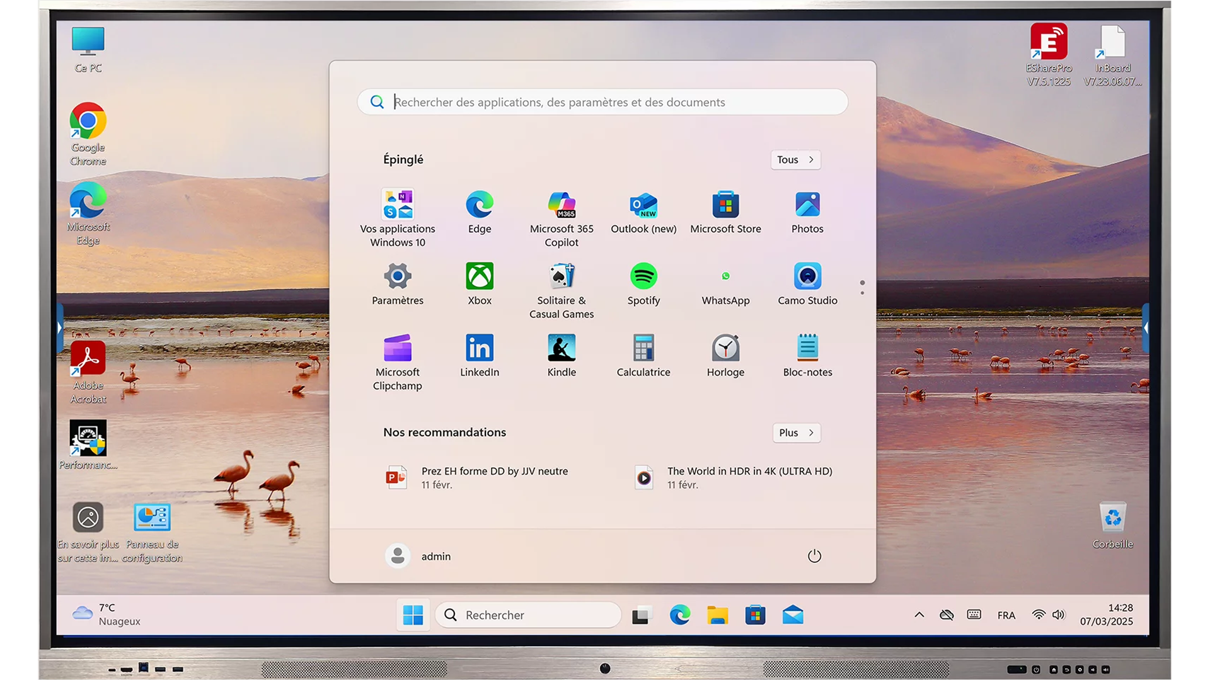Open Camo Studio

point(807,277)
